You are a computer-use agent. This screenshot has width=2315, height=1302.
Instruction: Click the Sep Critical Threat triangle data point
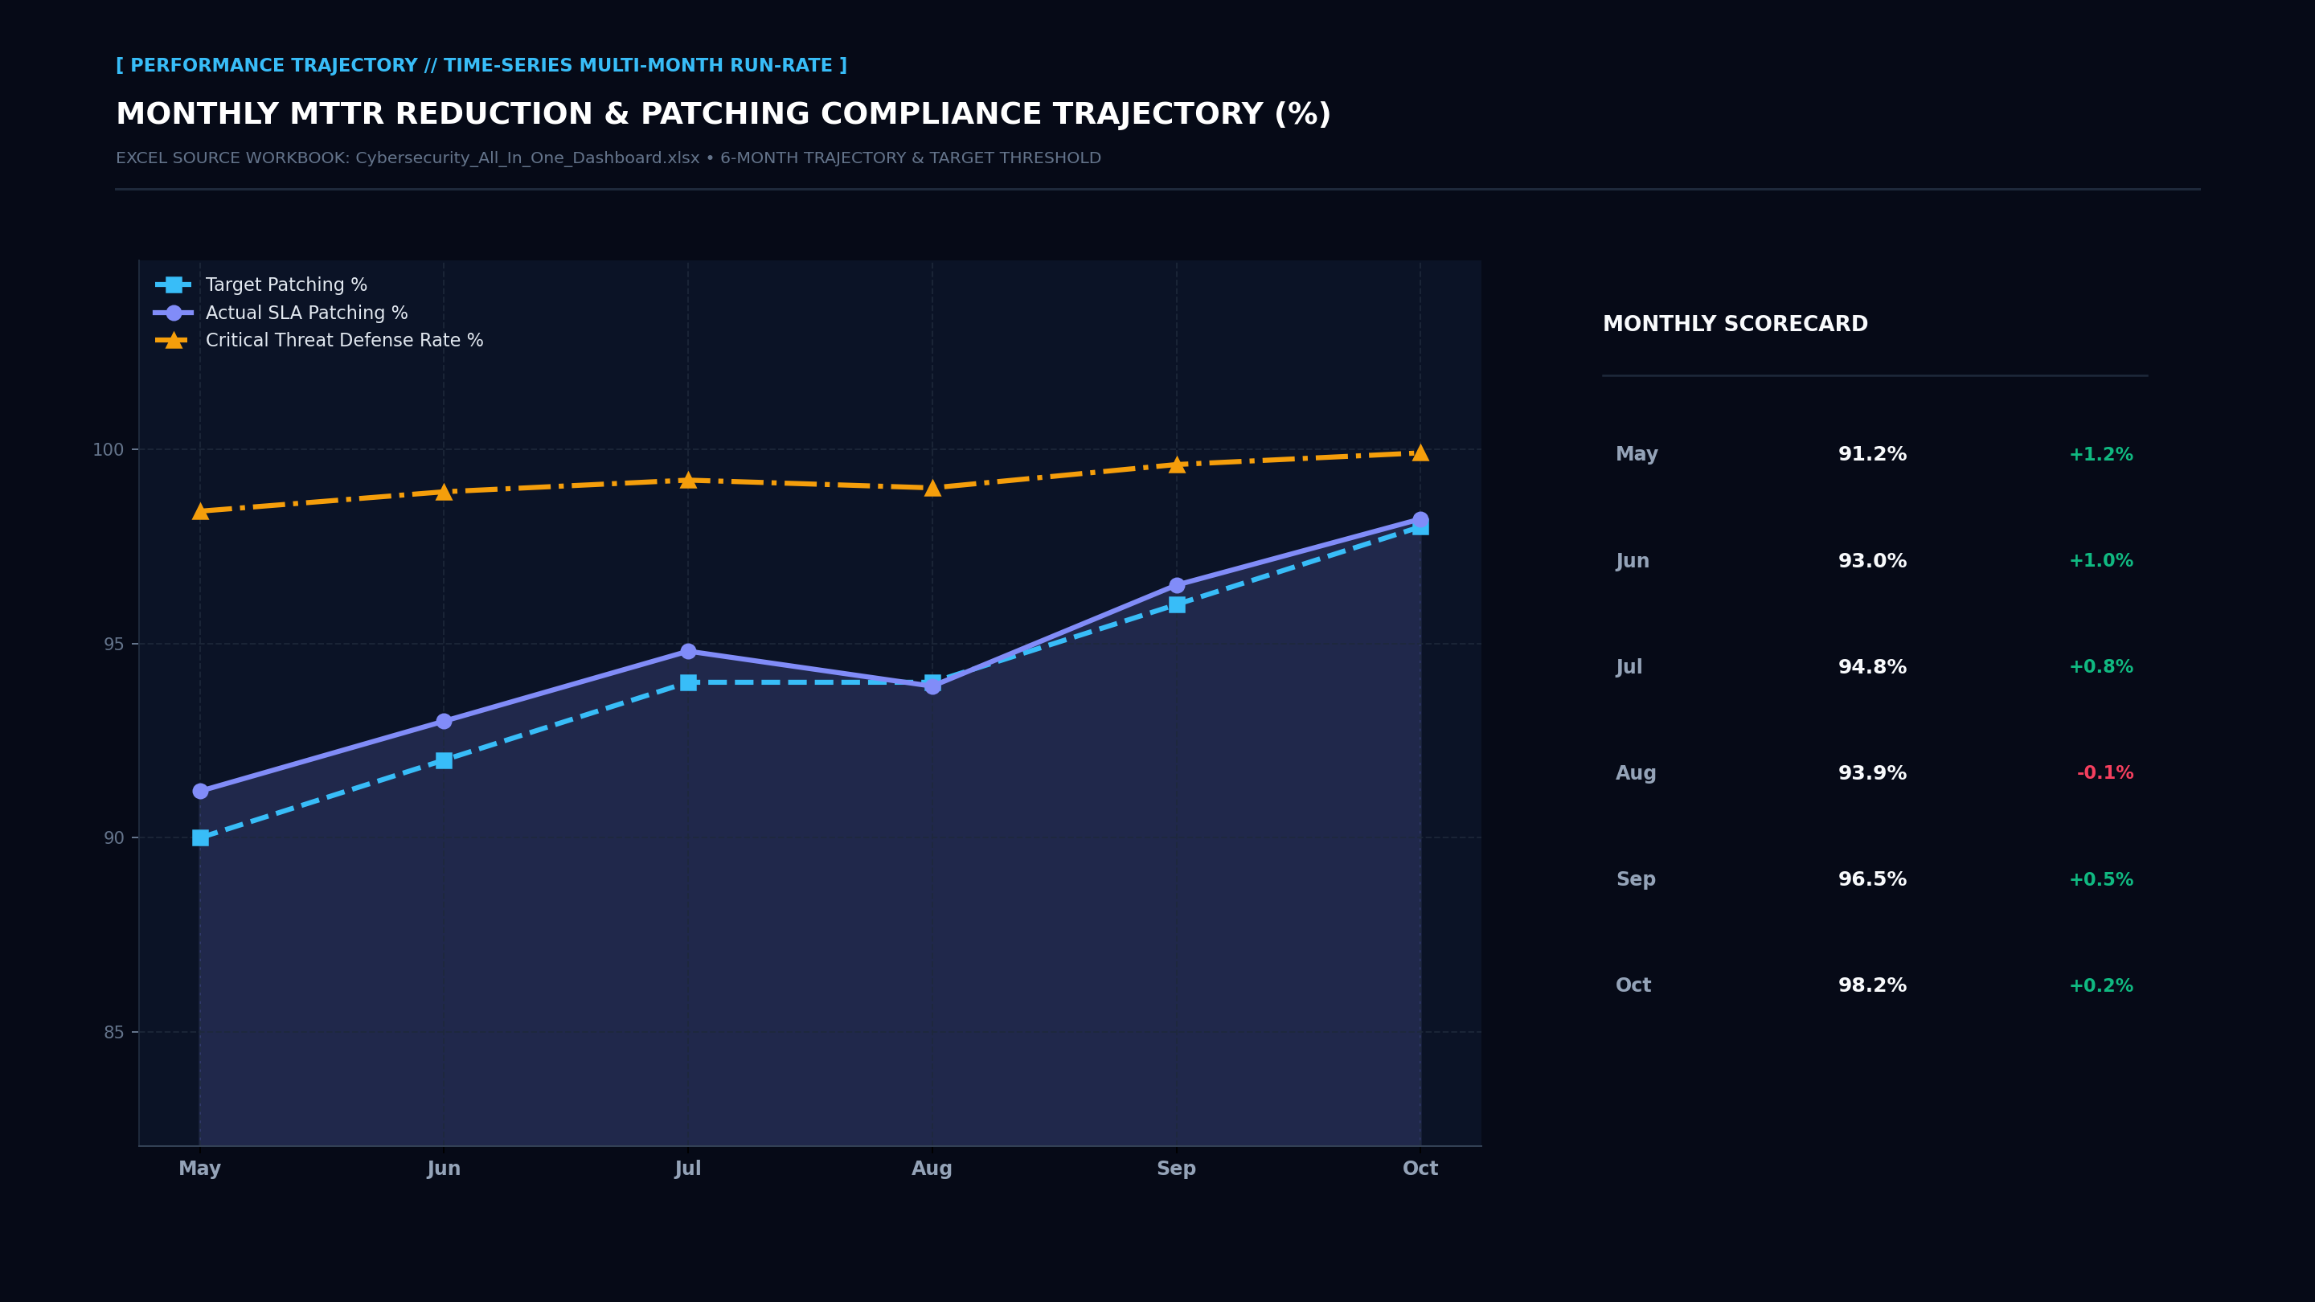pos(1176,465)
